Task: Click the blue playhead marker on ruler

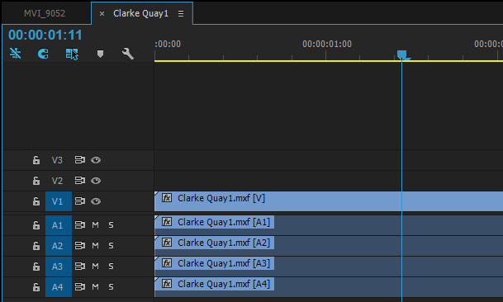Action: tap(402, 54)
